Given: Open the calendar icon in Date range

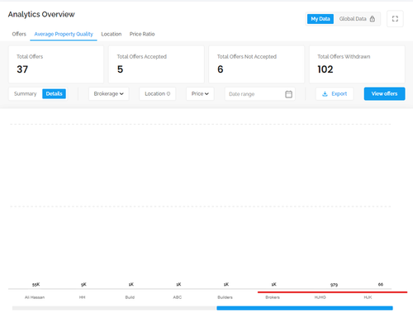Looking at the screenshot, I should tap(288, 94).
